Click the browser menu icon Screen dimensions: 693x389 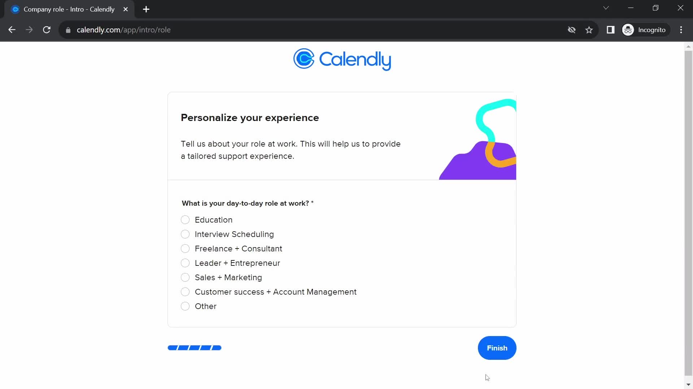(681, 30)
